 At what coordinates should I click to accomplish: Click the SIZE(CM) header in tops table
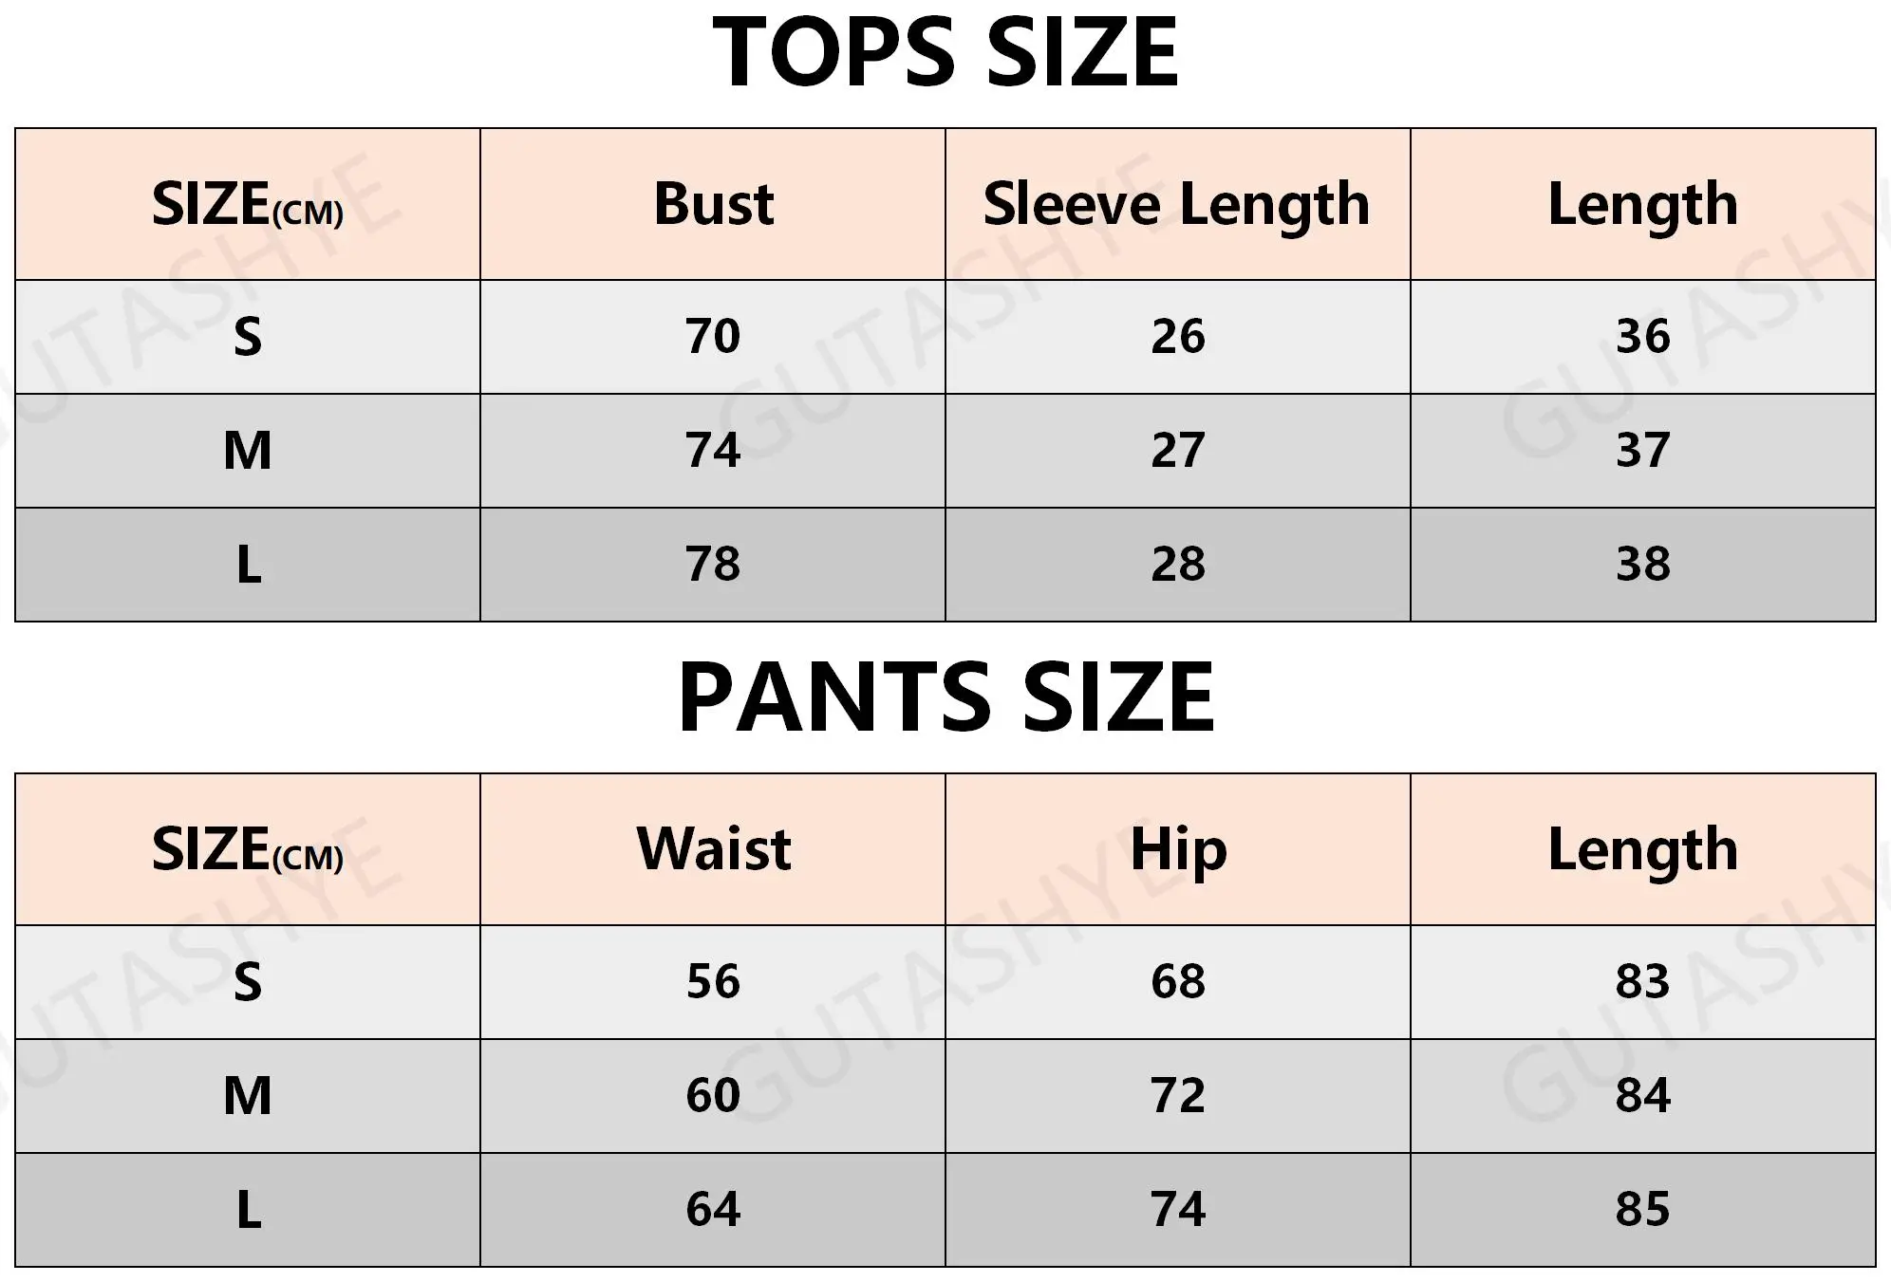(248, 204)
